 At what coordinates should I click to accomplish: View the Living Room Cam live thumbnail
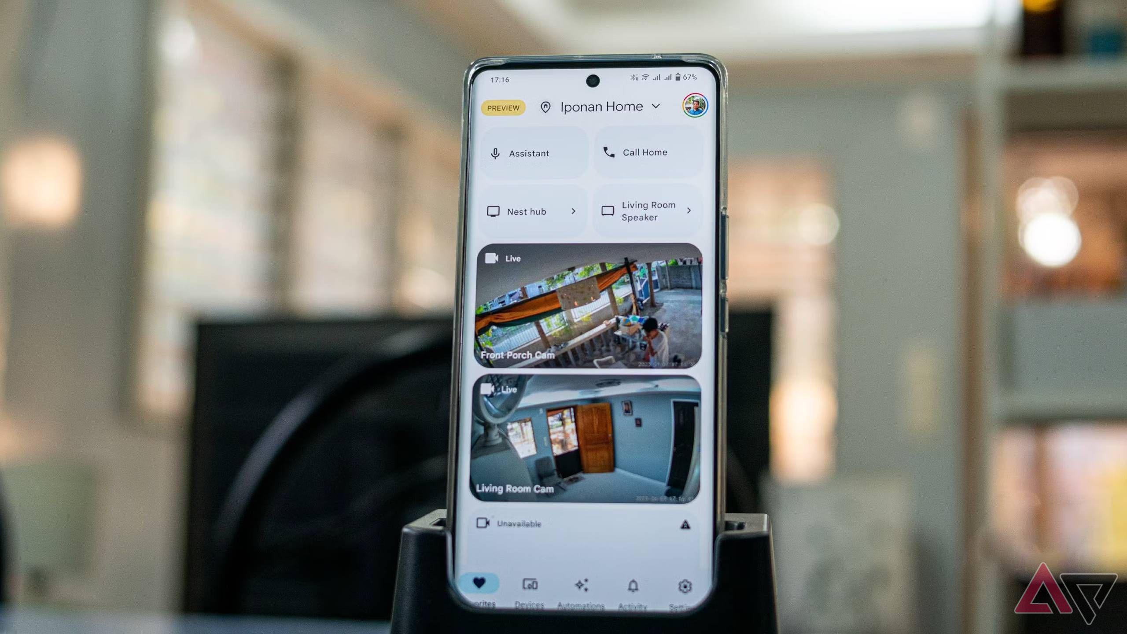tap(590, 439)
